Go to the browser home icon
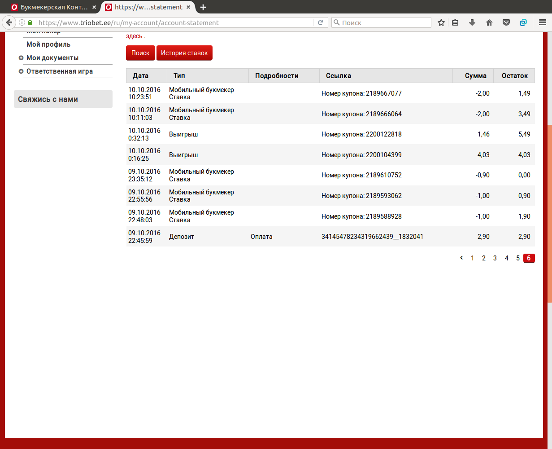Image resolution: width=552 pixels, height=449 pixels. point(489,22)
